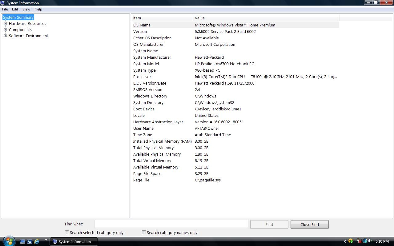Click the volume speaker tray icon
Screen dimensions: 394x246
pyautogui.click(x=370, y=241)
